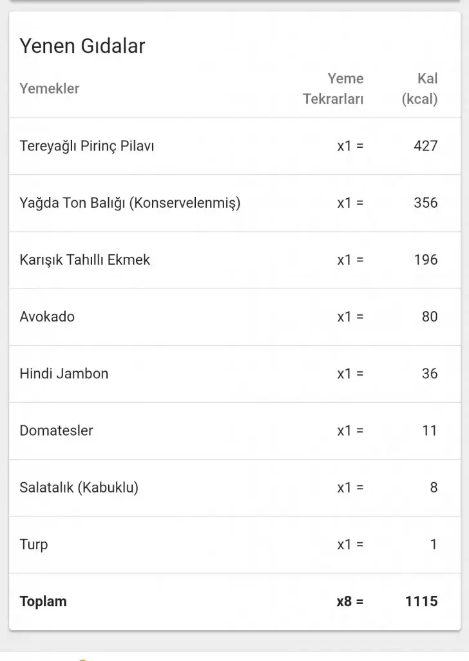Tap the 196 kcal value
Image resolution: width=469 pixels, height=661 pixels.
coord(425,259)
